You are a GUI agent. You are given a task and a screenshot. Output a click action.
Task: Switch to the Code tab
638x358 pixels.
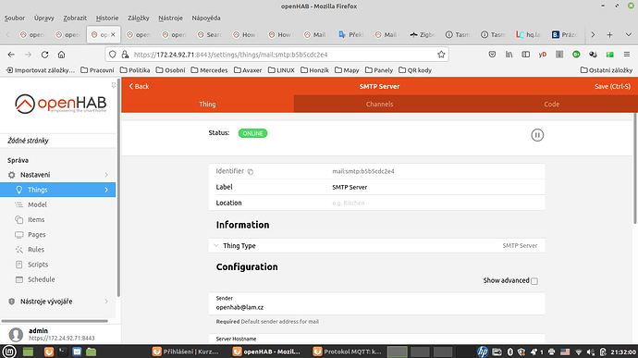(x=551, y=104)
